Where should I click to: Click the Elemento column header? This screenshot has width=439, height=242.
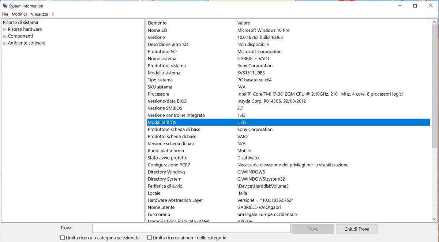coord(157,23)
